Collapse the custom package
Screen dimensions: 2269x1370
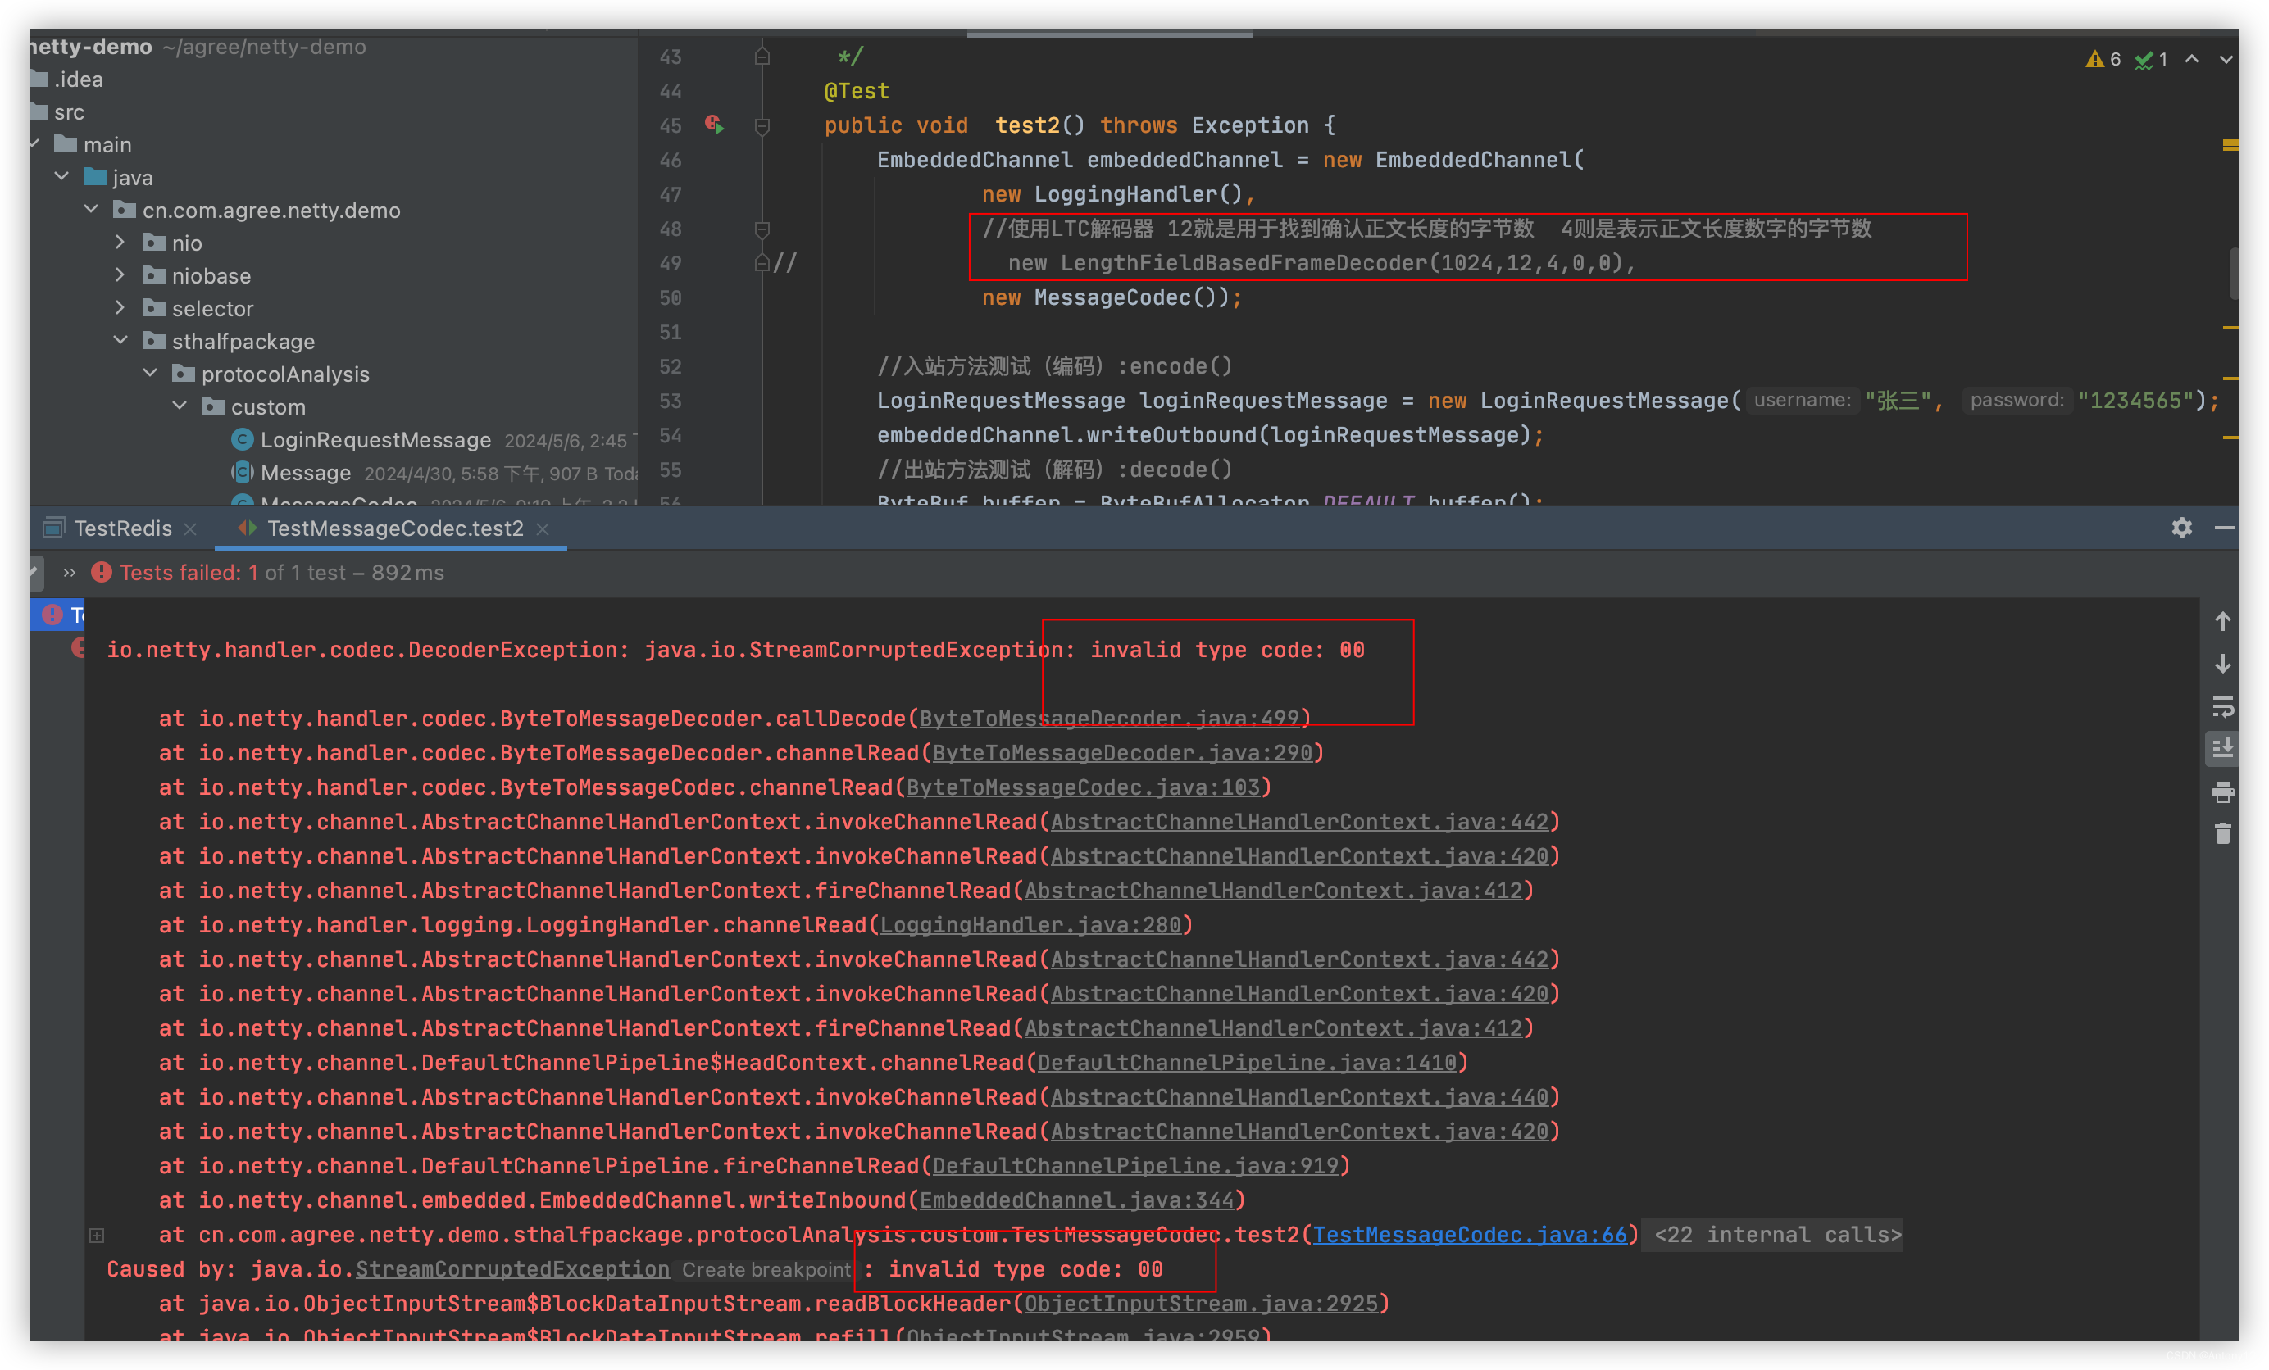[180, 406]
